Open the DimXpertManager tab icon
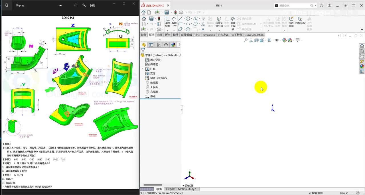The image size is (365, 195). point(166,45)
